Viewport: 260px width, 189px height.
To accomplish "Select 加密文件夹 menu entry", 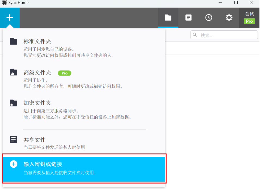I will [84, 110].
